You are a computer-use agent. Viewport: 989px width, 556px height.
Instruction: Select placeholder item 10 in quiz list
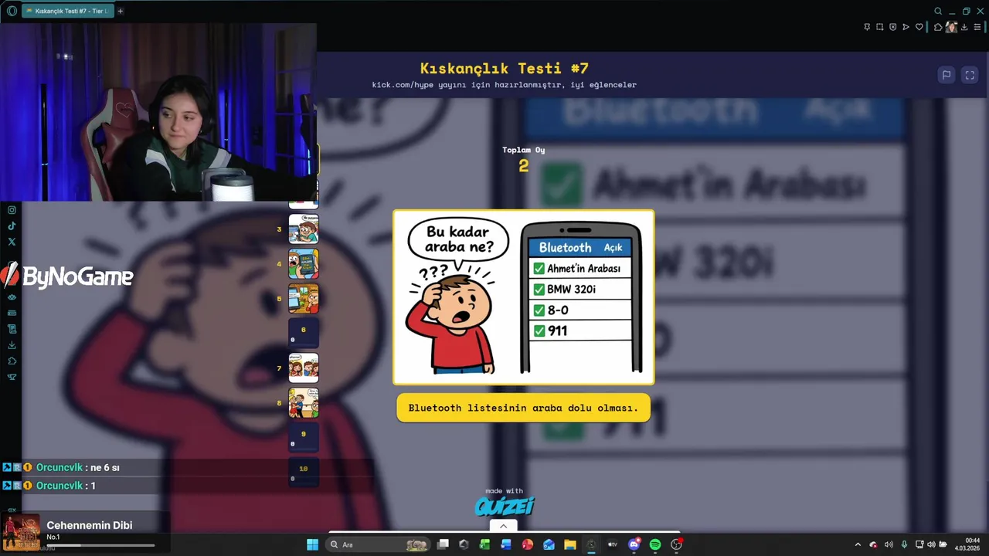[x=304, y=473]
